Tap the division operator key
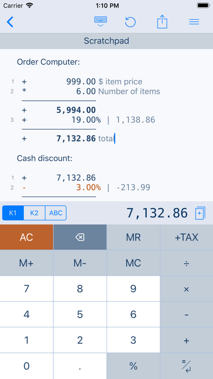 [186, 263]
